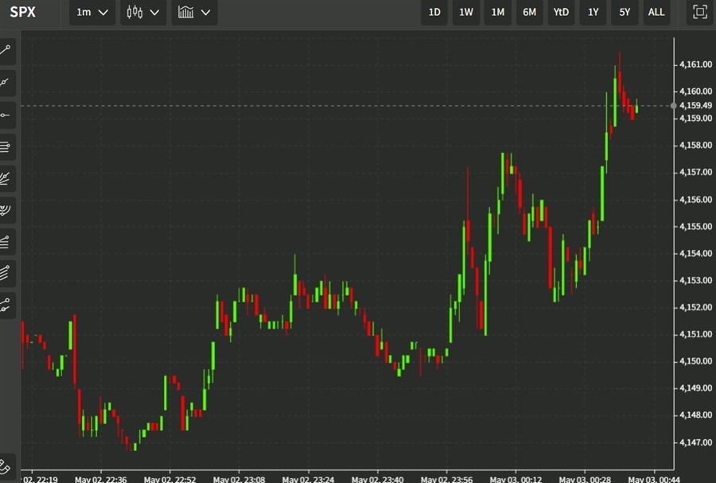This screenshot has height=483, width=716.
Task: Switch to the YtD time range
Action: [x=561, y=12]
